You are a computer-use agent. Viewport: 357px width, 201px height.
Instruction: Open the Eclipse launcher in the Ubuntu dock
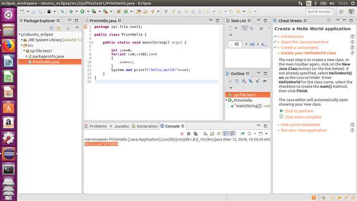pos(8,154)
